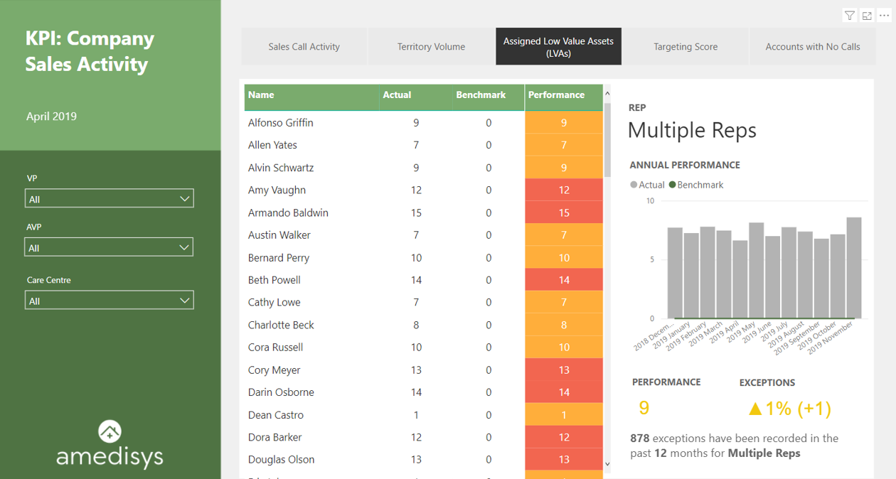
Task: Click the 2019 November chart bar
Action: point(854,268)
